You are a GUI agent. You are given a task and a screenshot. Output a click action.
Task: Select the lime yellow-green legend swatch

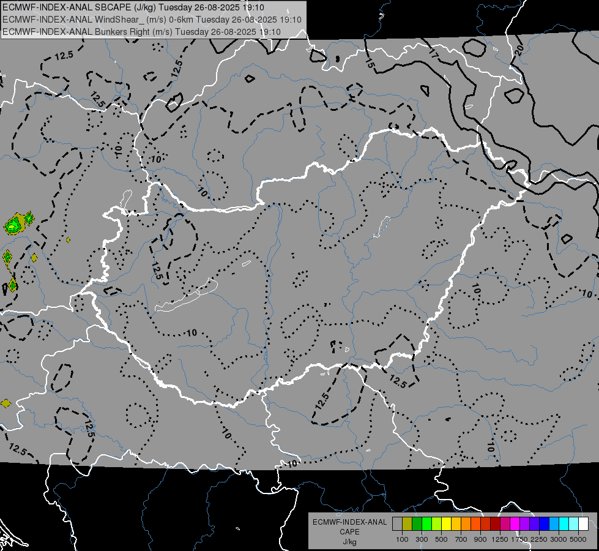coord(437,523)
